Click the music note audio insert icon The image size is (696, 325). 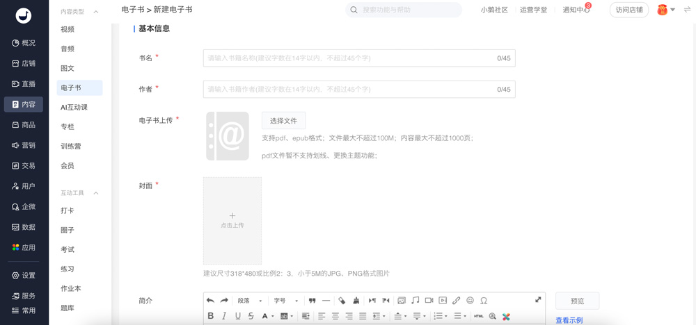415,301
